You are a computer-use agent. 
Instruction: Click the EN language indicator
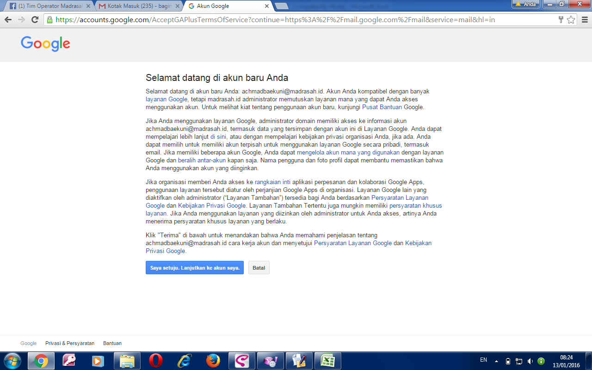pyautogui.click(x=483, y=360)
